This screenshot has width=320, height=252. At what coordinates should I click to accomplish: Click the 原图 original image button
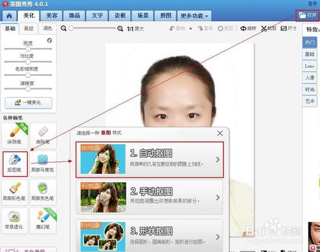point(225,28)
